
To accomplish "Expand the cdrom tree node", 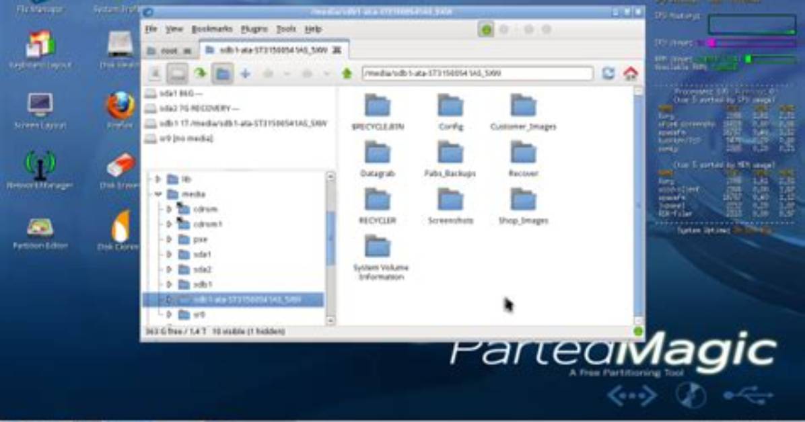I will coord(169,209).
